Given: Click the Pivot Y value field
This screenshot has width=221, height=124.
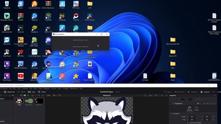Looking at the screenshot, I should 207,120.
